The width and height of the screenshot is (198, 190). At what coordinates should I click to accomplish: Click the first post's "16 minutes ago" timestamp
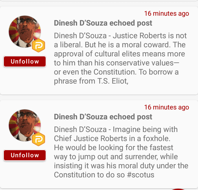(167, 13)
